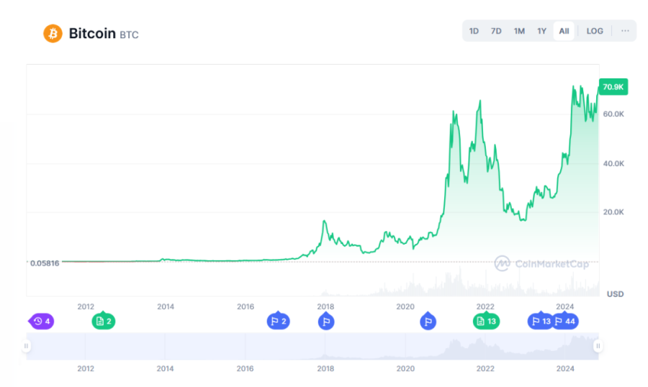The height and width of the screenshot is (387, 648).
Task: Switch chart to the 1D time range
Action: click(474, 31)
